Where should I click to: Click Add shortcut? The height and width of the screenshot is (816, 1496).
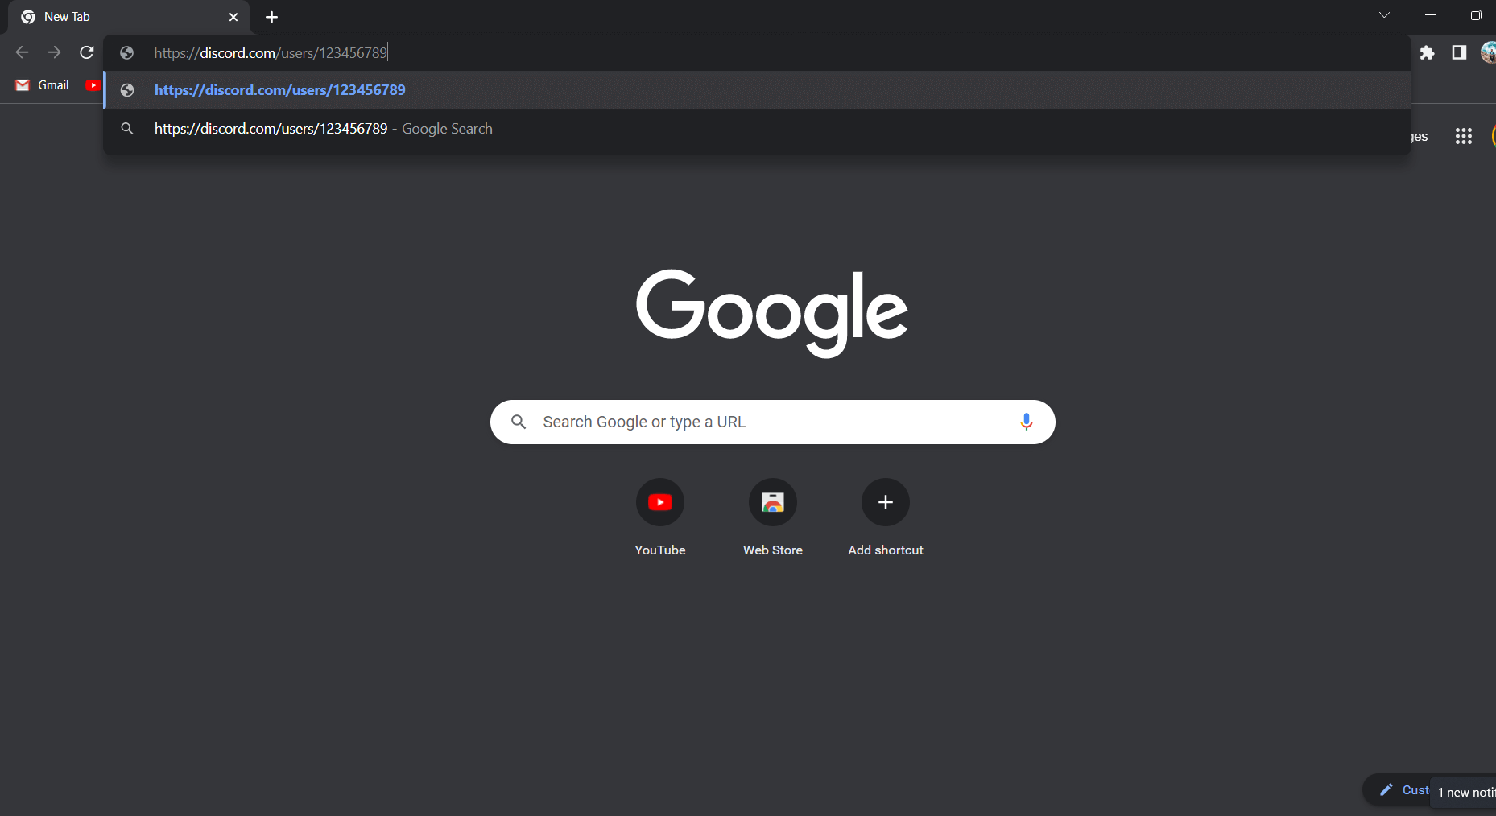885,502
